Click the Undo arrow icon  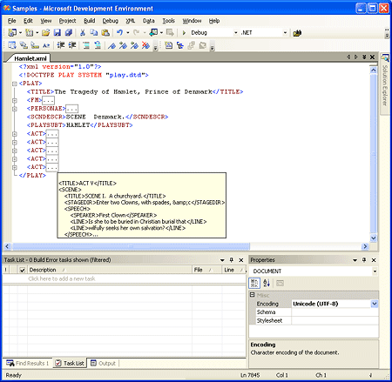pyautogui.click(x=119, y=32)
